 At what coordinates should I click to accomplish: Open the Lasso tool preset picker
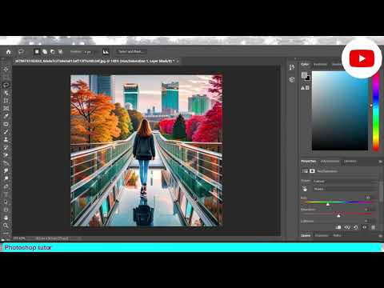22,52
